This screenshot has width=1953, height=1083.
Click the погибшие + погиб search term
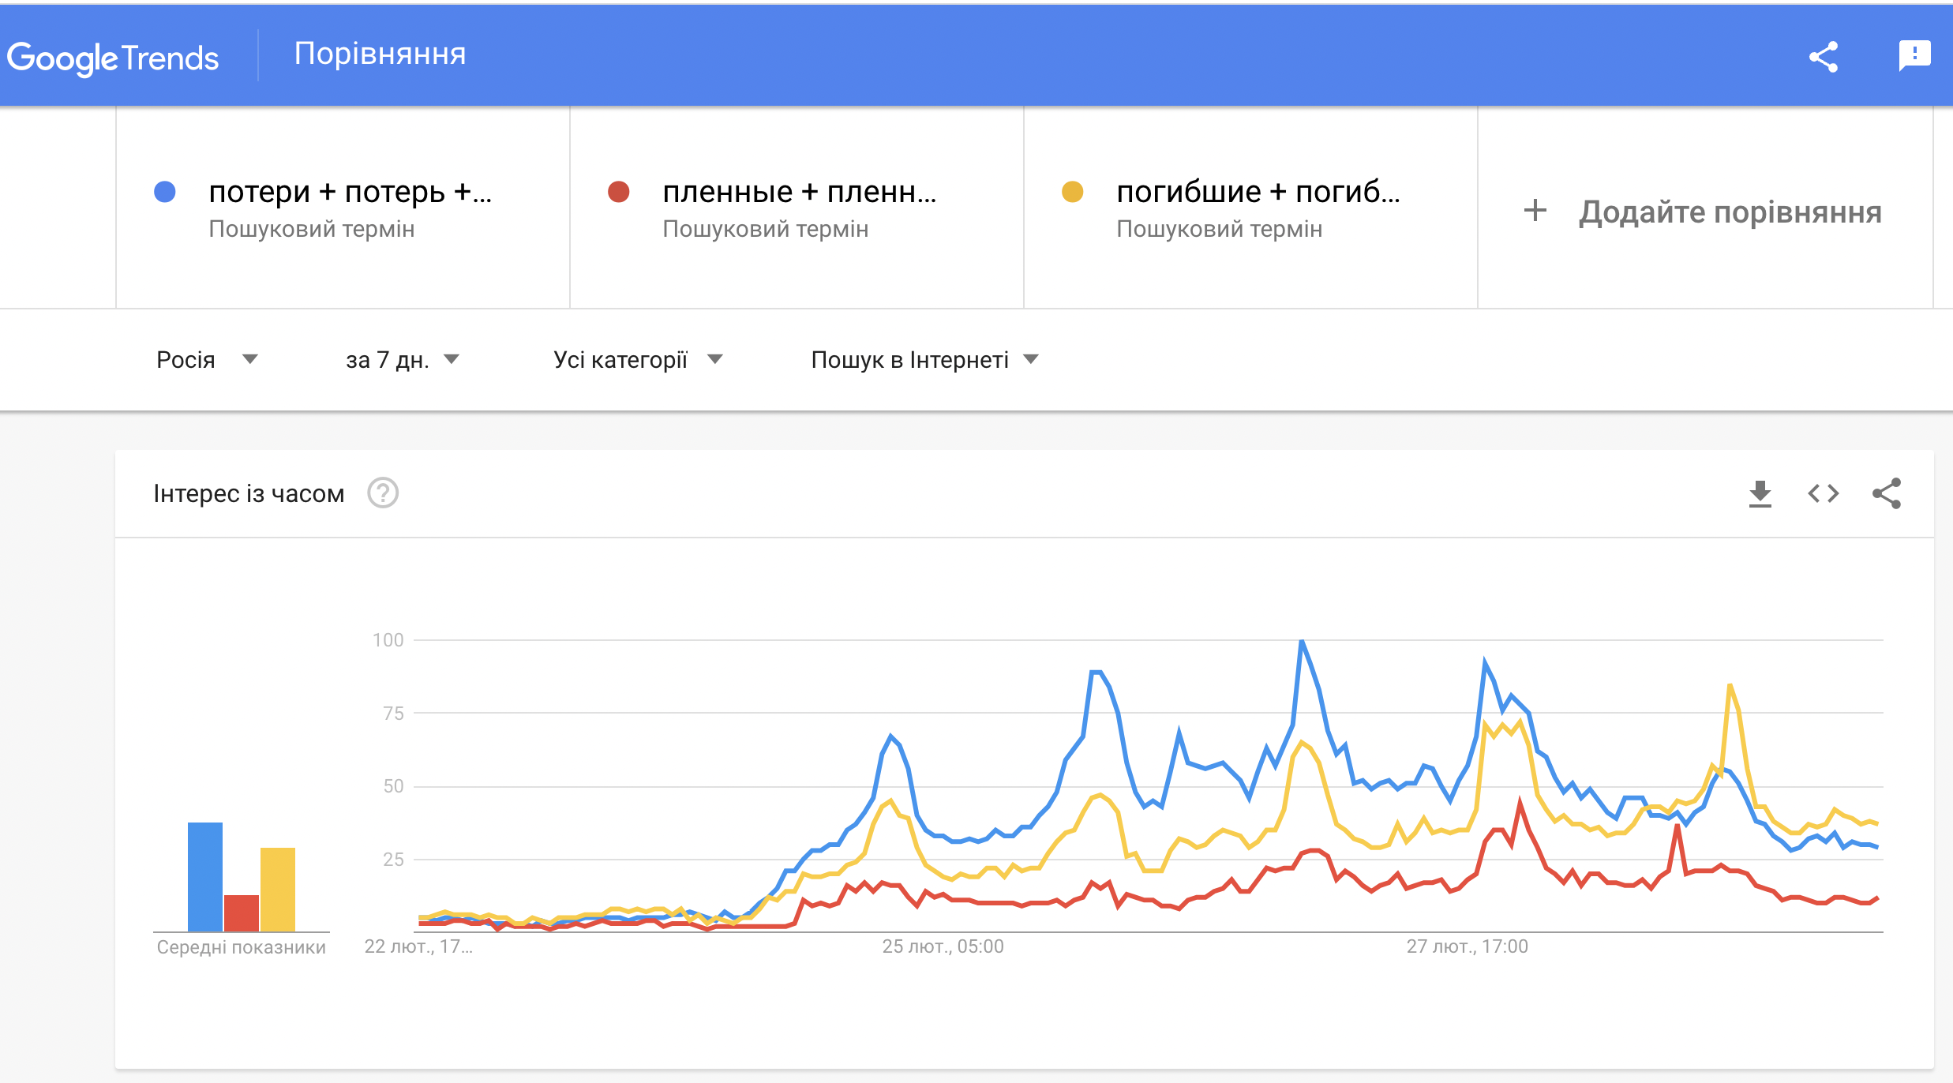(1258, 192)
